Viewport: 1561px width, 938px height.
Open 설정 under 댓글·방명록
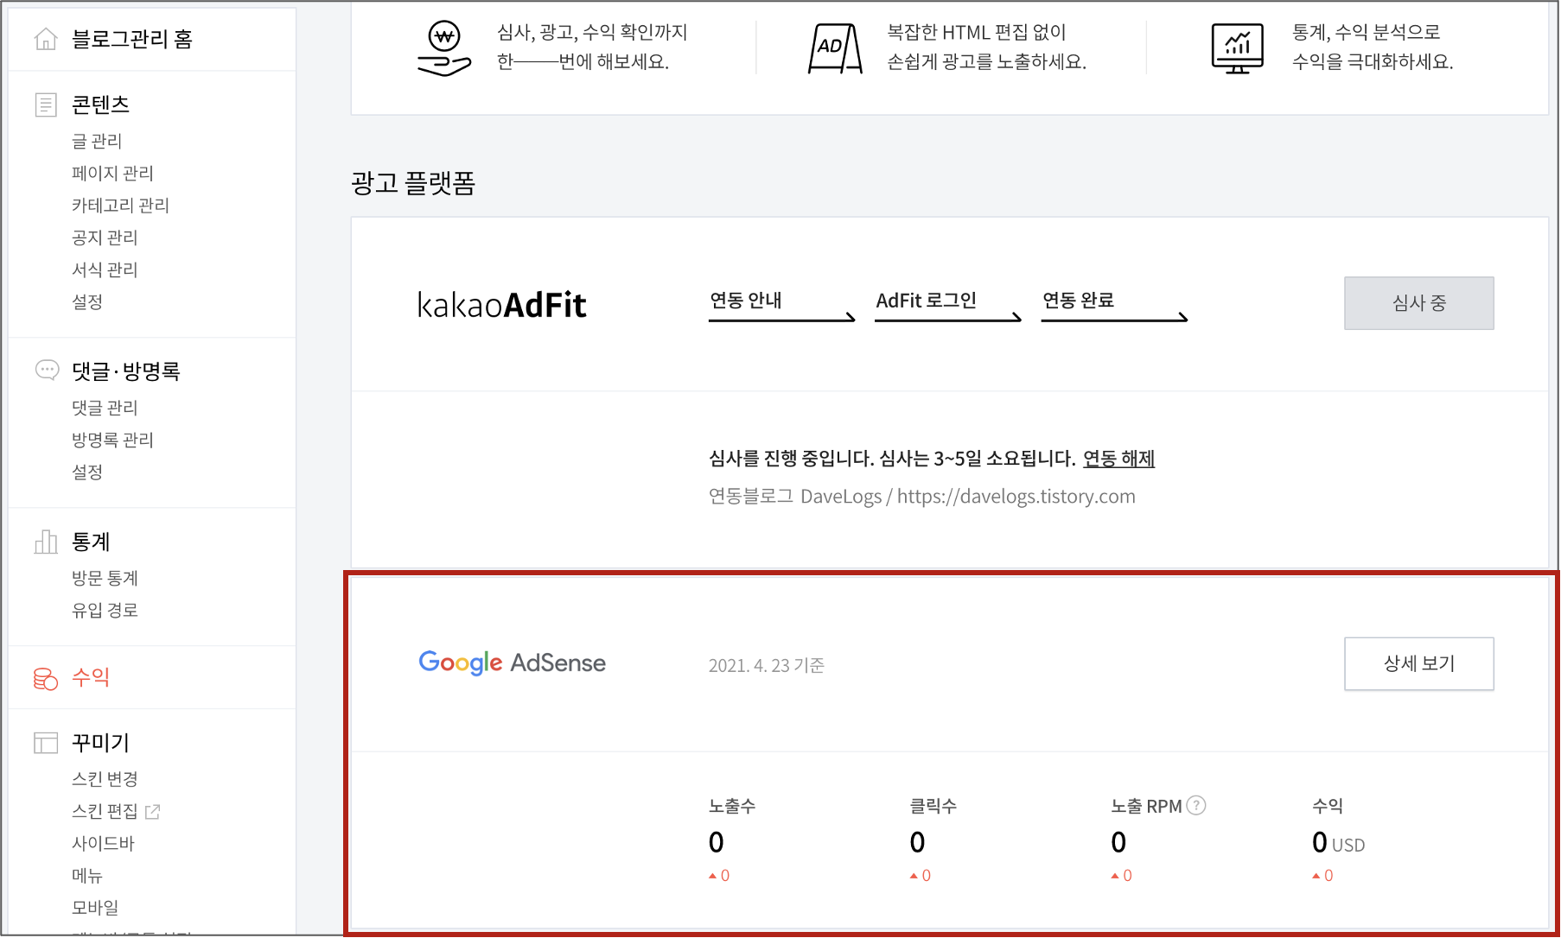click(x=87, y=472)
